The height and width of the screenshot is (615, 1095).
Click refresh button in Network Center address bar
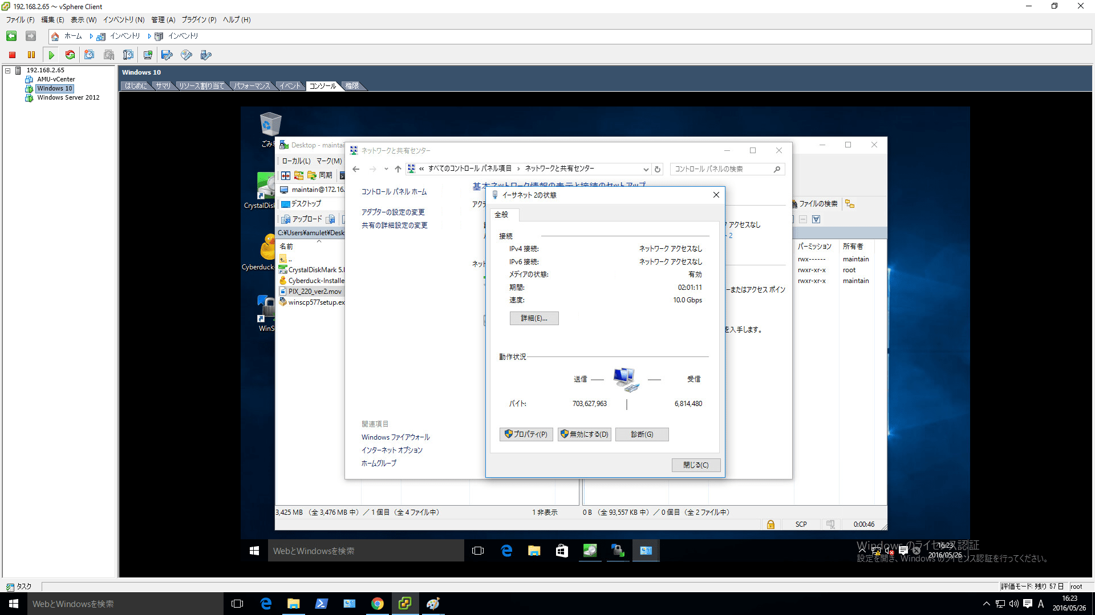[658, 169]
